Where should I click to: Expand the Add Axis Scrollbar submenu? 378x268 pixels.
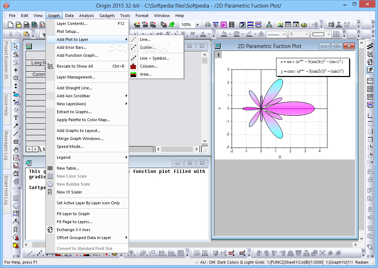[x=87, y=96]
